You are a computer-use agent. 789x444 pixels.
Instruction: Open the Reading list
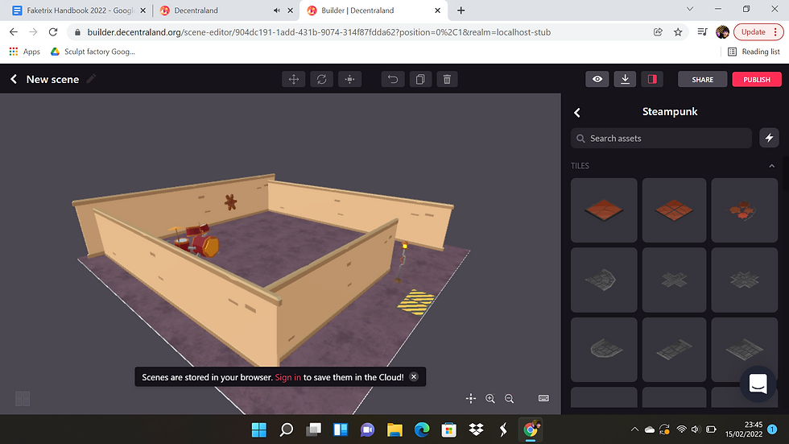click(x=754, y=52)
